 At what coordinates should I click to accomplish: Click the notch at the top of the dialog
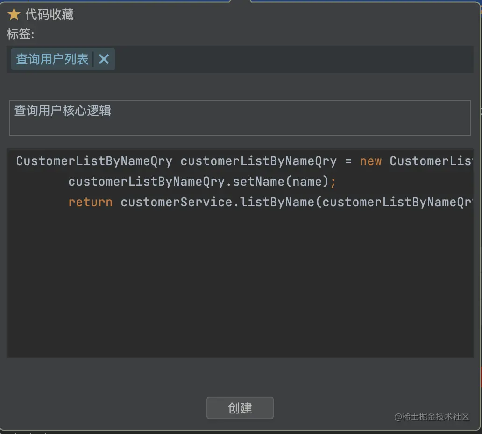coord(241,2)
